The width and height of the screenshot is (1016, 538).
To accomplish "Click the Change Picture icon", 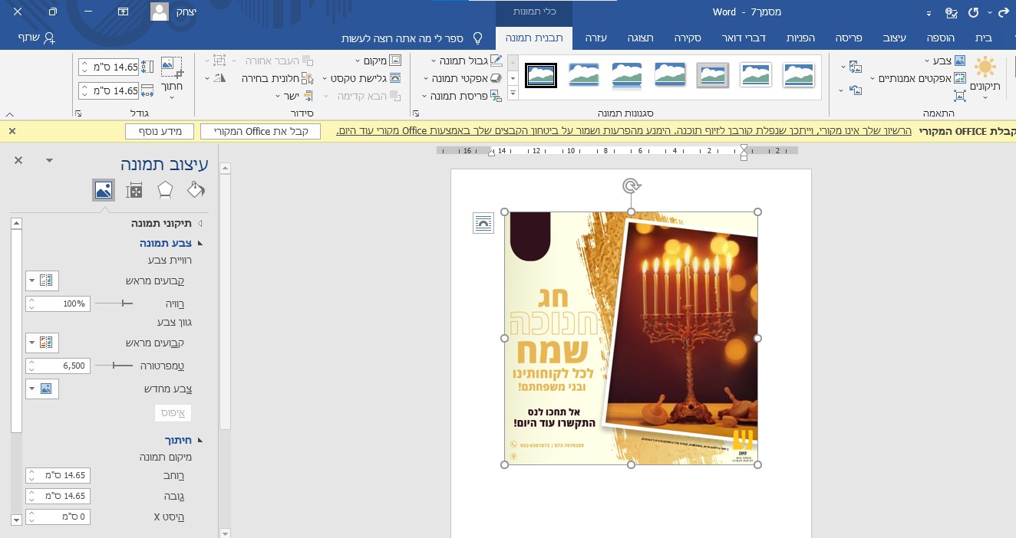I will click(855, 67).
